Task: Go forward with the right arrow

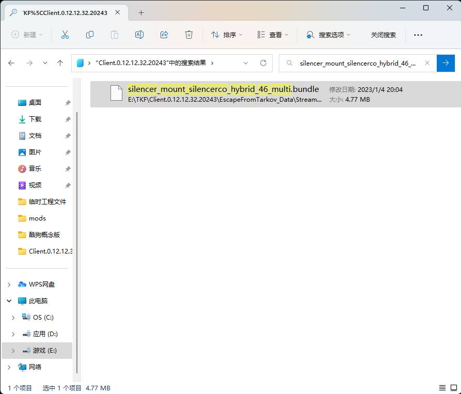Action: click(x=29, y=63)
